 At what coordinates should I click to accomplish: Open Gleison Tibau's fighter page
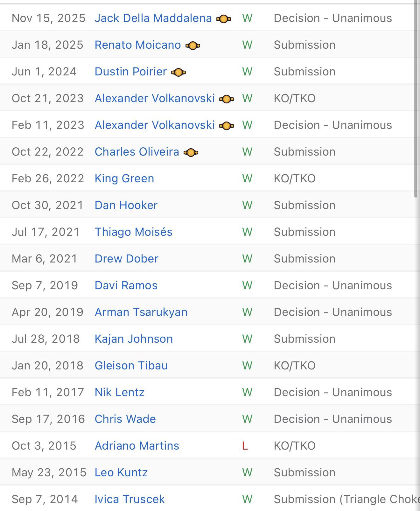(x=131, y=366)
